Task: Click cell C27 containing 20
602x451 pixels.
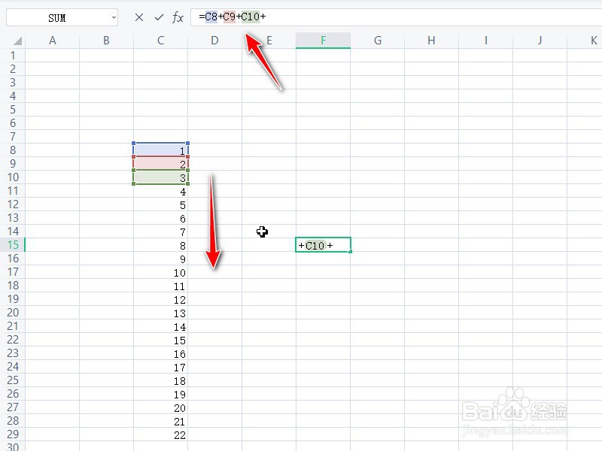Action: (160, 407)
